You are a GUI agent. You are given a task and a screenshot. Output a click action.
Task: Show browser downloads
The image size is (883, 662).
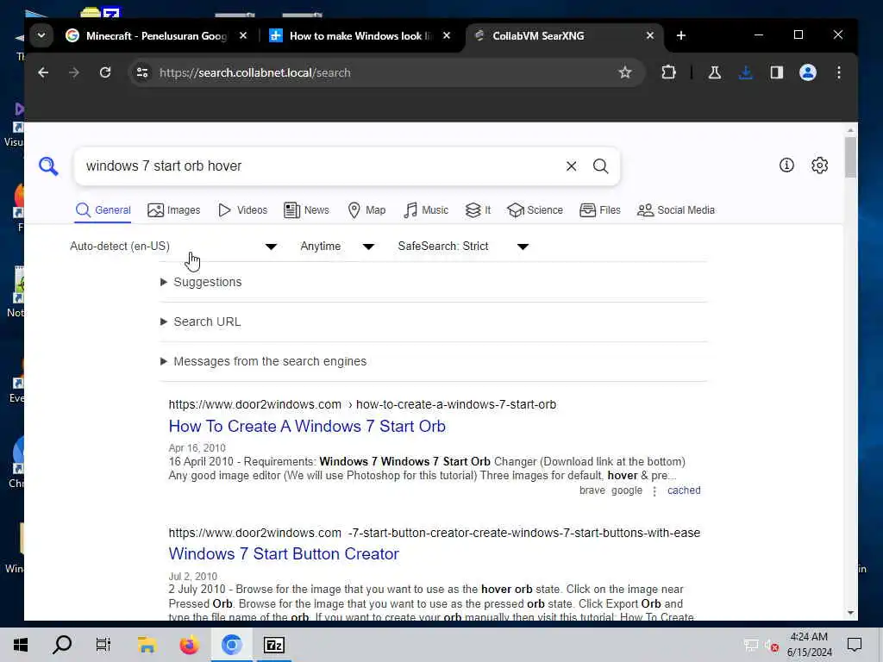[x=746, y=72]
